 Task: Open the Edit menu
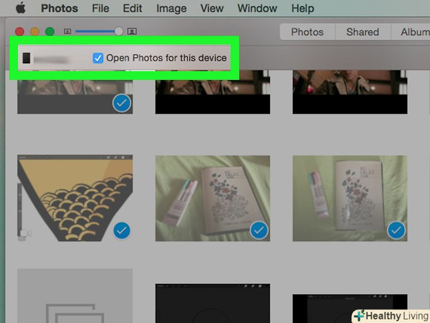click(x=132, y=8)
